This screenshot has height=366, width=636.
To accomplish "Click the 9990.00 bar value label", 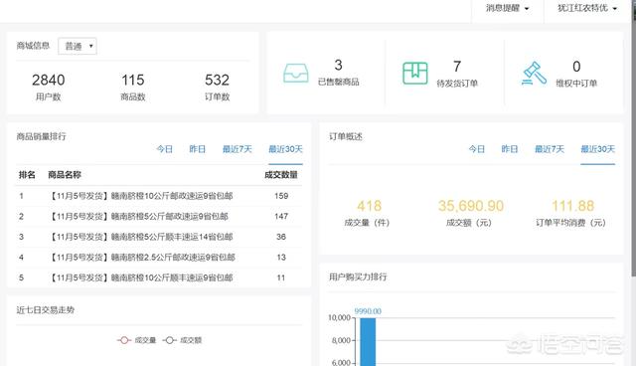I will (x=368, y=311).
